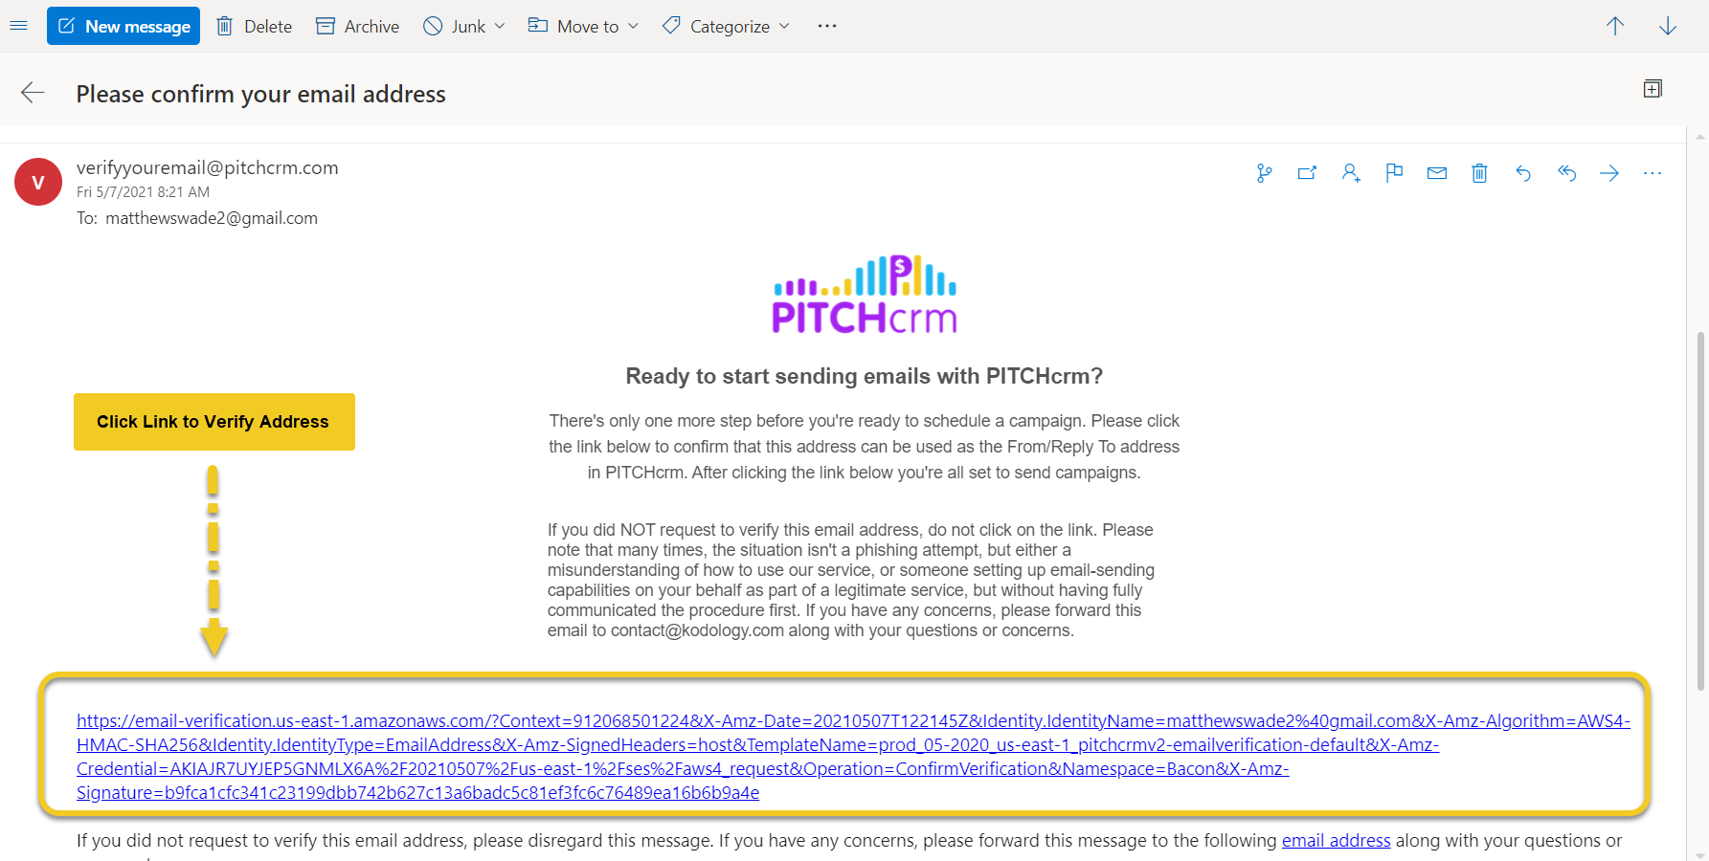Viewport: 1709px width, 861px height.
Task: Mark the email as Junk
Action: point(455,26)
